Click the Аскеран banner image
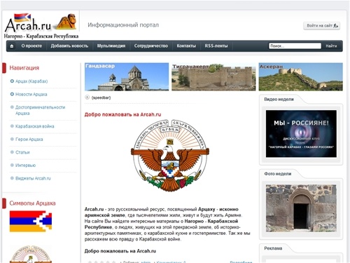The image size is (350, 263). click(301, 76)
